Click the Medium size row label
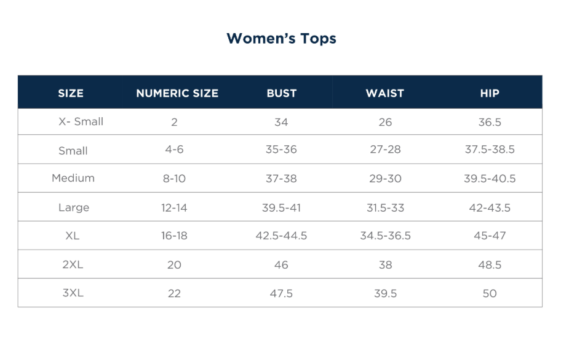Screen dimensions: 561x338 pyautogui.click(x=73, y=179)
